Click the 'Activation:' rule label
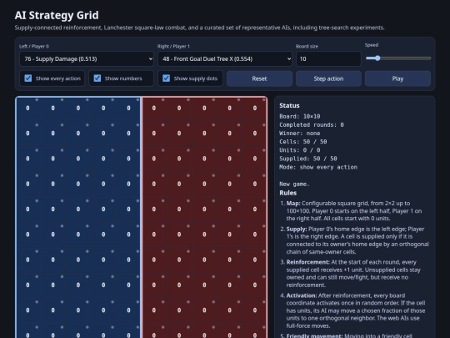The height and width of the screenshot is (338, 450). (302, 295)
